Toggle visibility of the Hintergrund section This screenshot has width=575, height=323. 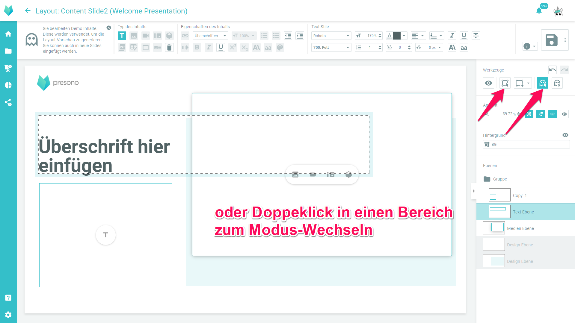tap(565, 135)
